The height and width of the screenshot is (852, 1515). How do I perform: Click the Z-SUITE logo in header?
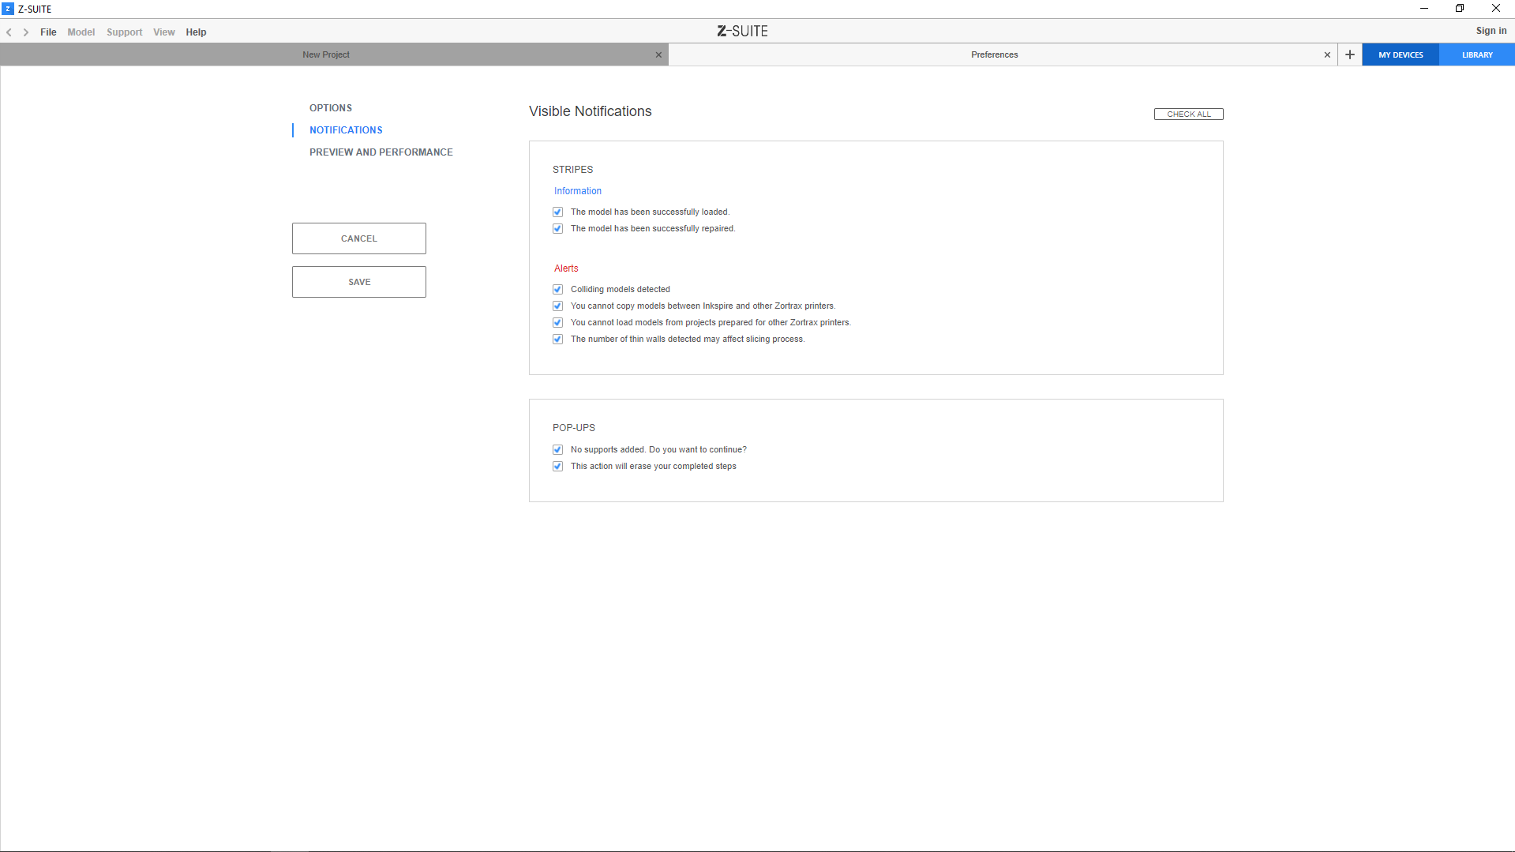tap(742, 32)
